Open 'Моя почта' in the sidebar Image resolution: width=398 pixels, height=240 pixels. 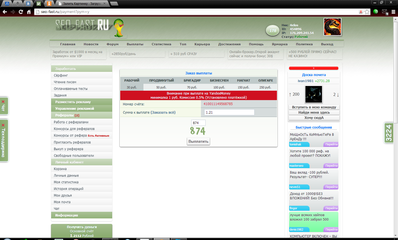(82, 202)
